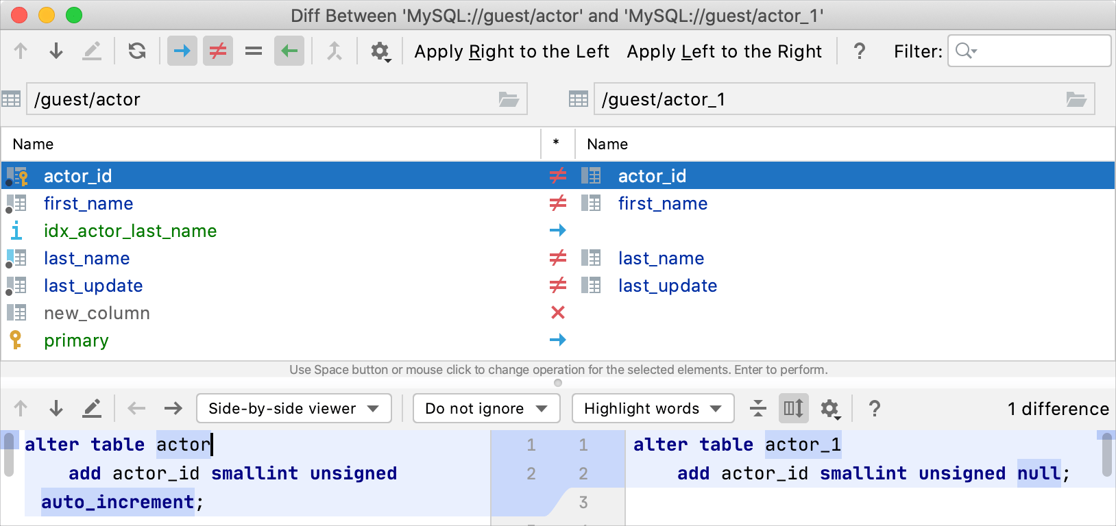Click the lower viewer's pencil edit icon

click(92, 409)
